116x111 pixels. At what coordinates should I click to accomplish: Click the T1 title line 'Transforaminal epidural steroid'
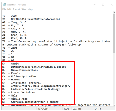click(57, 41)
